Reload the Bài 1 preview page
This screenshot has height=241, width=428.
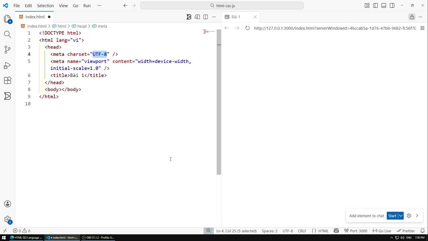247,28
